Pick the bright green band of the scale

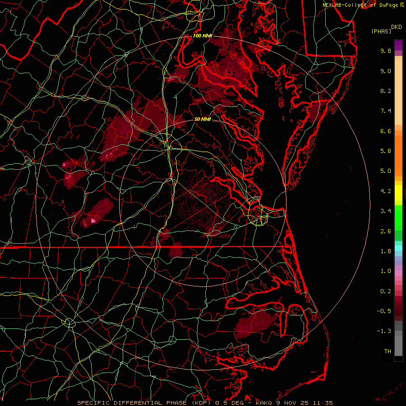(398, 217)
